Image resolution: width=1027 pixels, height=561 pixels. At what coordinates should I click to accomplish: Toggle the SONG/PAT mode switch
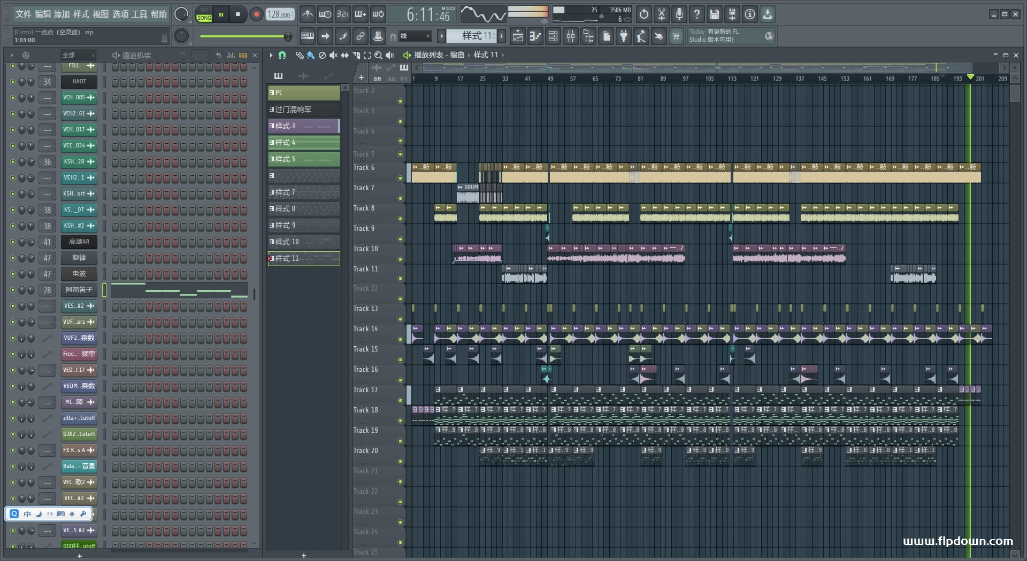click(x=204, y=14)
